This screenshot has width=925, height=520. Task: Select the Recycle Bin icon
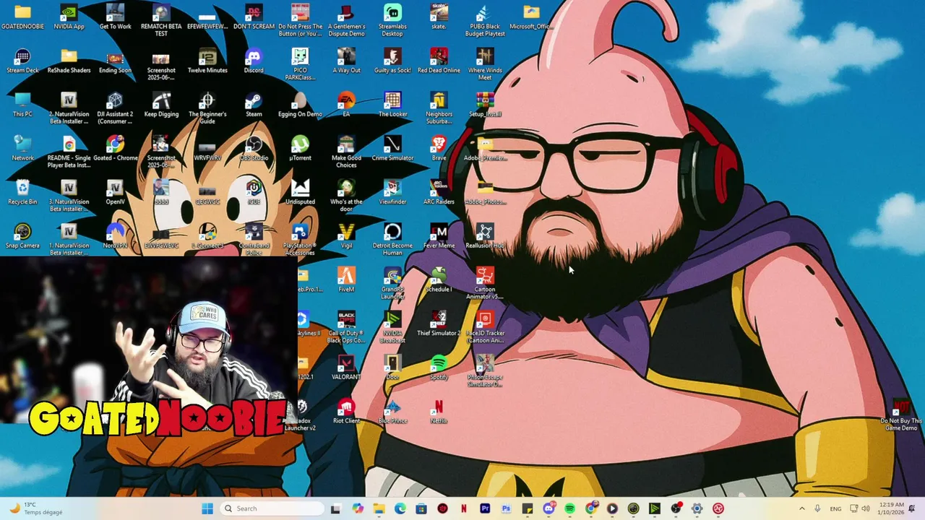[x=22, y=193]
